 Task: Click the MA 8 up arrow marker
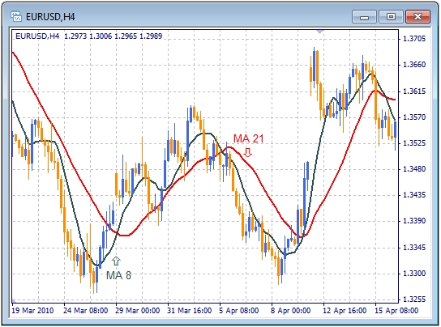pyautogui.click(x=116, y=261)
